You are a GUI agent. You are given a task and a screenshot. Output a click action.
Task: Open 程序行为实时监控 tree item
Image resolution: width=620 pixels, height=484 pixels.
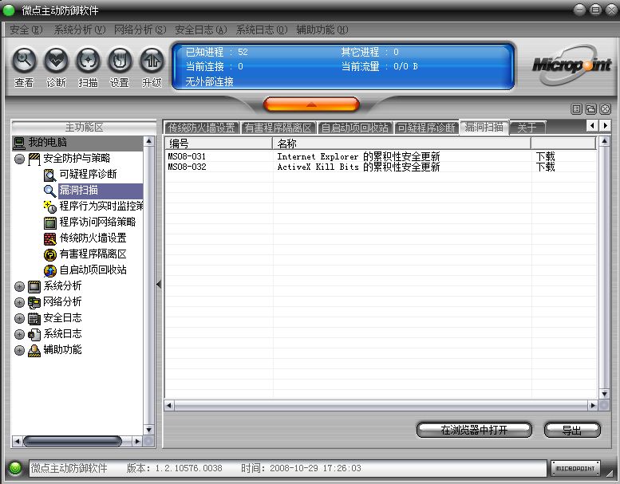(101, 207)
